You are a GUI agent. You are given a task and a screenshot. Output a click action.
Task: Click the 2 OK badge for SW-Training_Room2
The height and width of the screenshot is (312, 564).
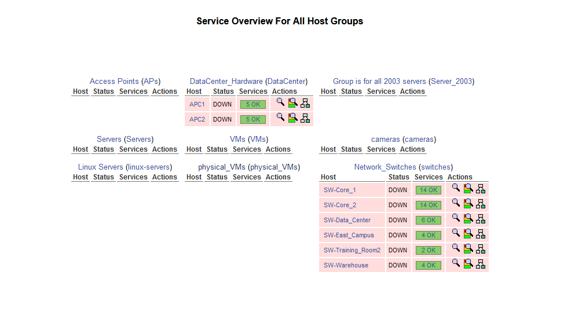429,250
